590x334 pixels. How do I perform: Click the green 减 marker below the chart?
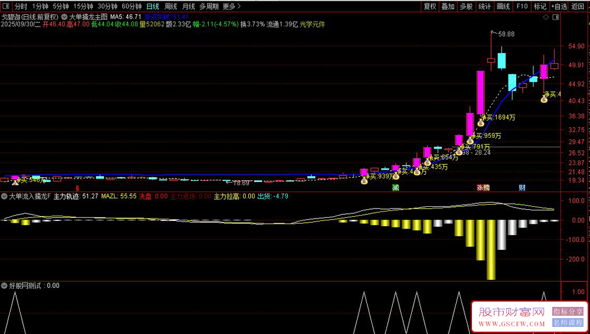(395, 187)
